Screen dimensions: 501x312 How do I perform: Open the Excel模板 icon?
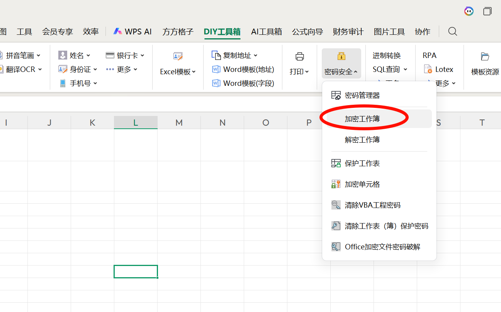point(177,56)
